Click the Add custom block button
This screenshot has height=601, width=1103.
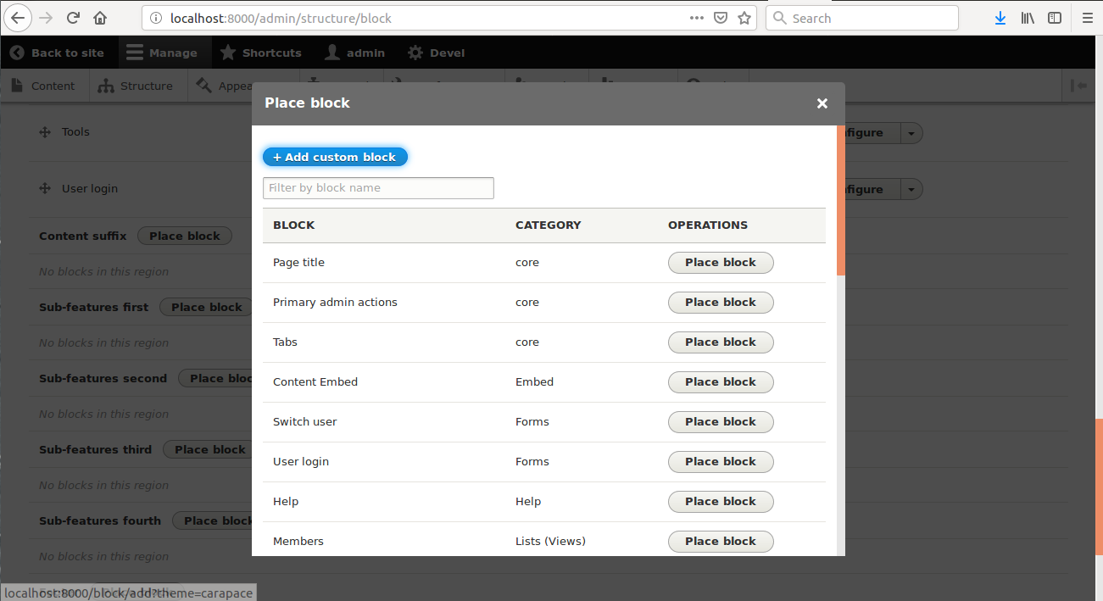click(334, 157)
